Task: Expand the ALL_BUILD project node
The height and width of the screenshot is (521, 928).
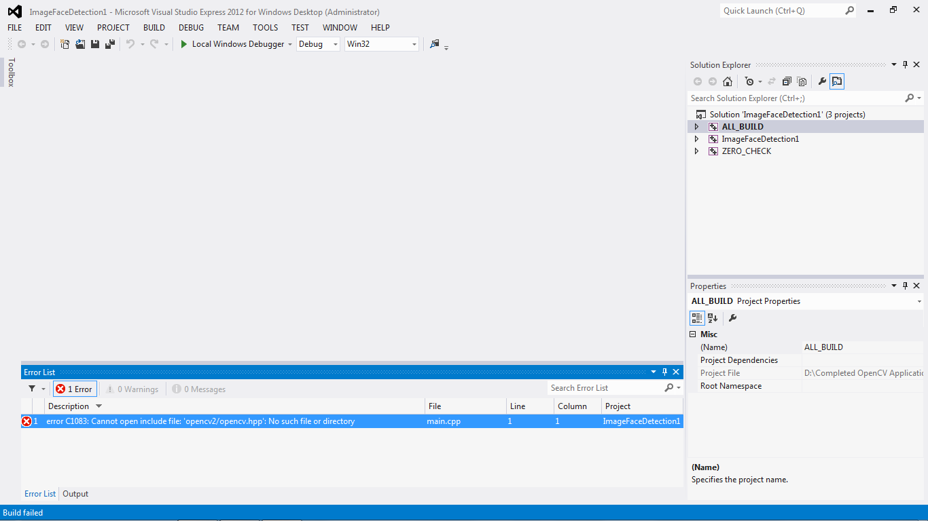Action: point(696,127)
